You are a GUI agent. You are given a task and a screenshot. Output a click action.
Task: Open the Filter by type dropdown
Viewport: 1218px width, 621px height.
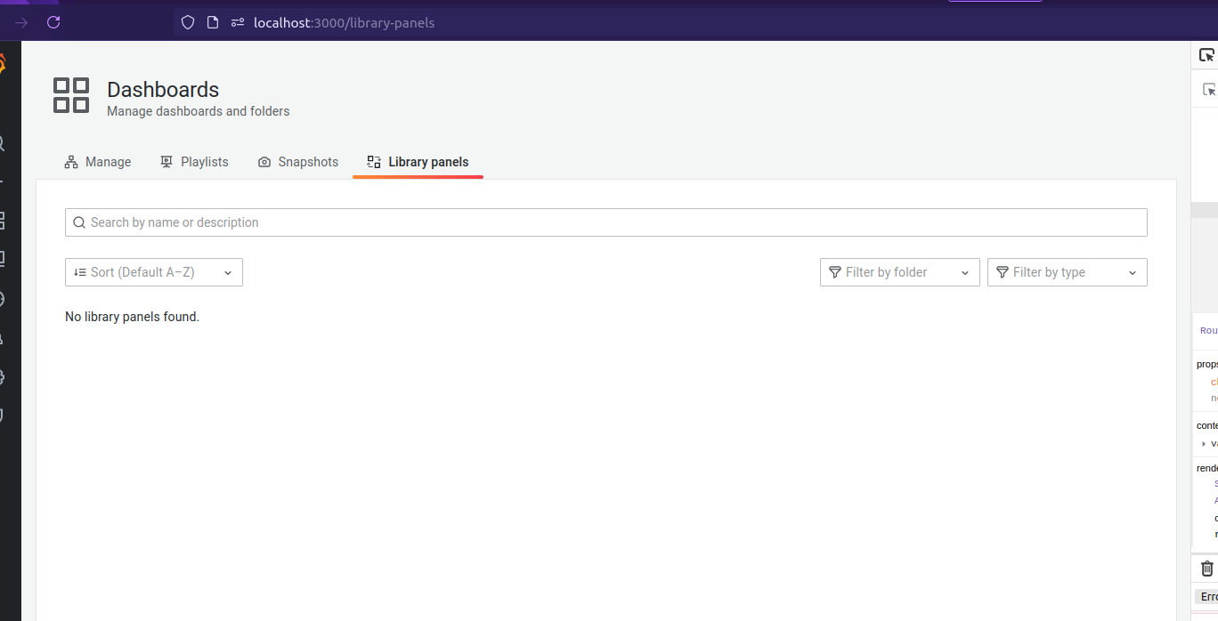(1067, 271)
